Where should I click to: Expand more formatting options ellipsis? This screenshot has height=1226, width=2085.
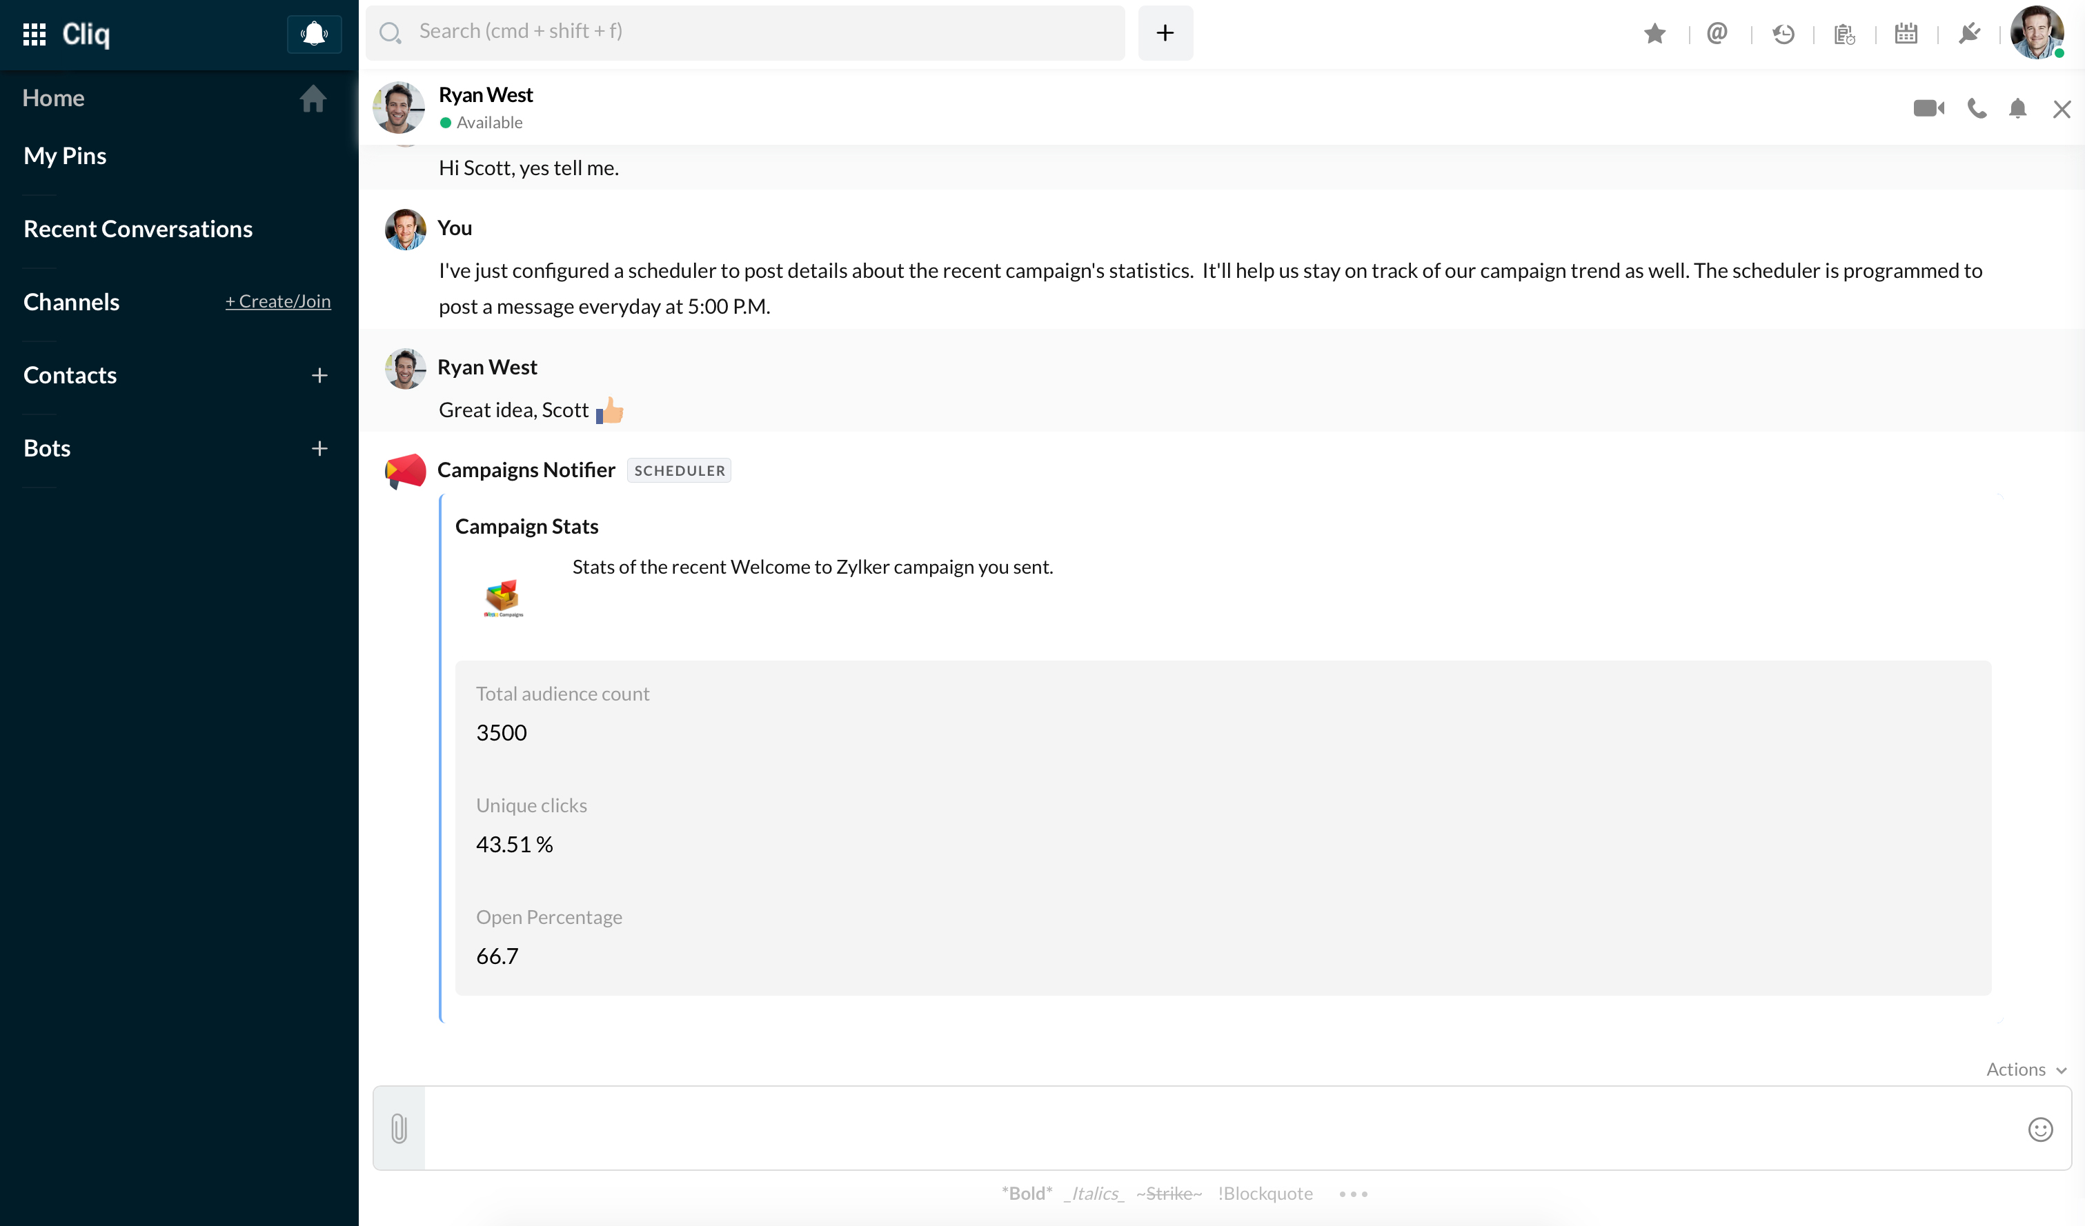1354,1194
